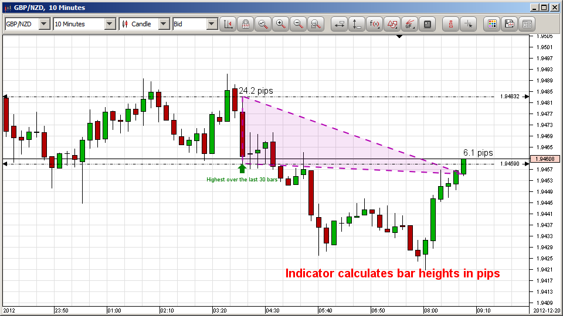Screen dimensions: 563x316
Task: Toggle the chart lock icon
Action: [246, 24]
